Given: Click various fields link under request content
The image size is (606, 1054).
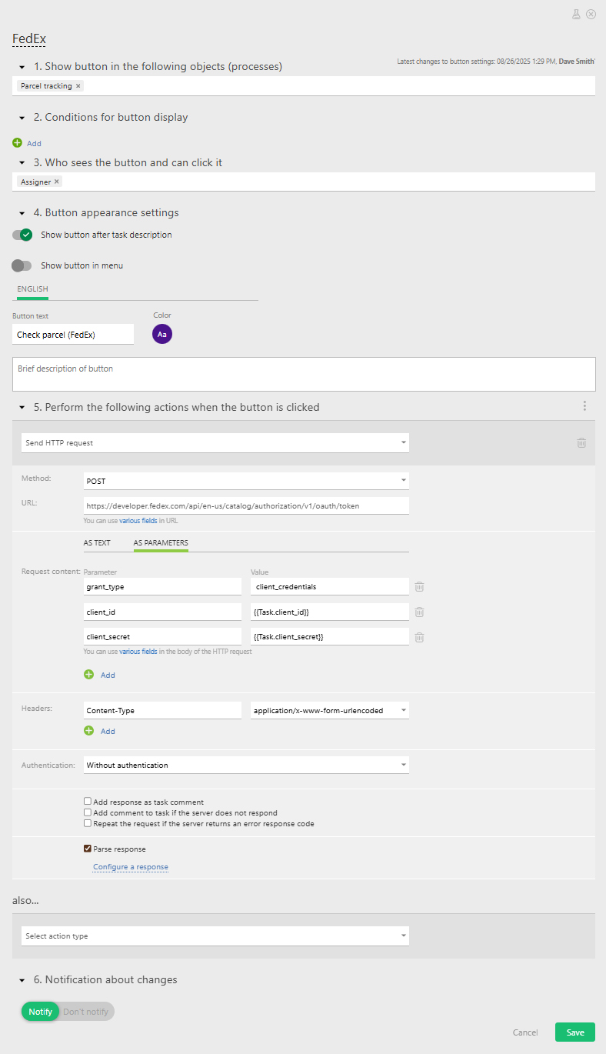Looking at the screenshot, I should click(x=138, y=652).
